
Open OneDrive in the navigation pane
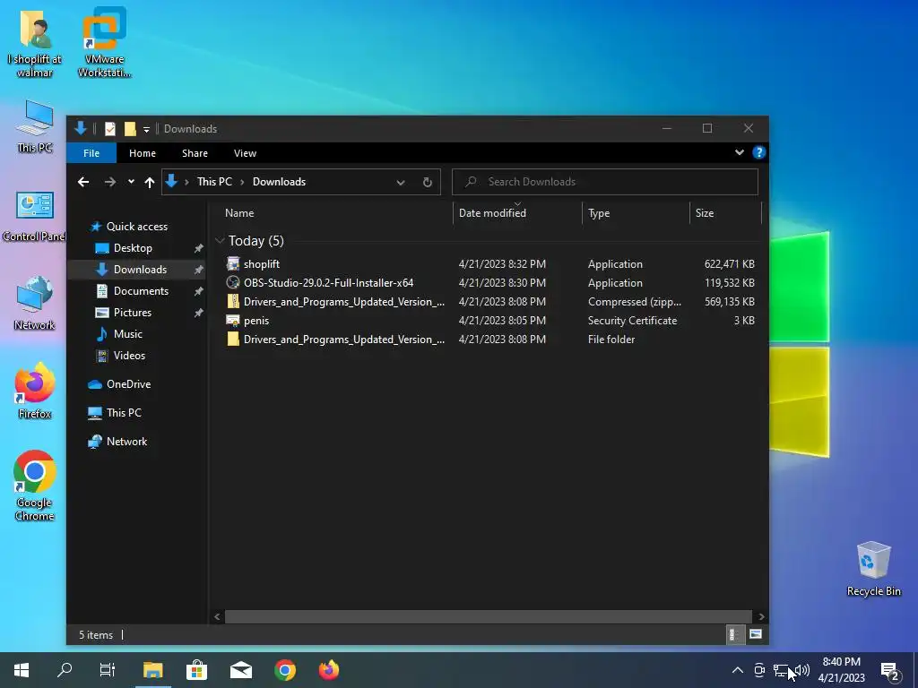point(128,384)
